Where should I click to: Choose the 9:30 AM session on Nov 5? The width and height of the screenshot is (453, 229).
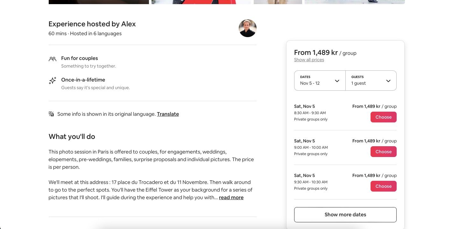pyautogui.click(x=383, y=186)
